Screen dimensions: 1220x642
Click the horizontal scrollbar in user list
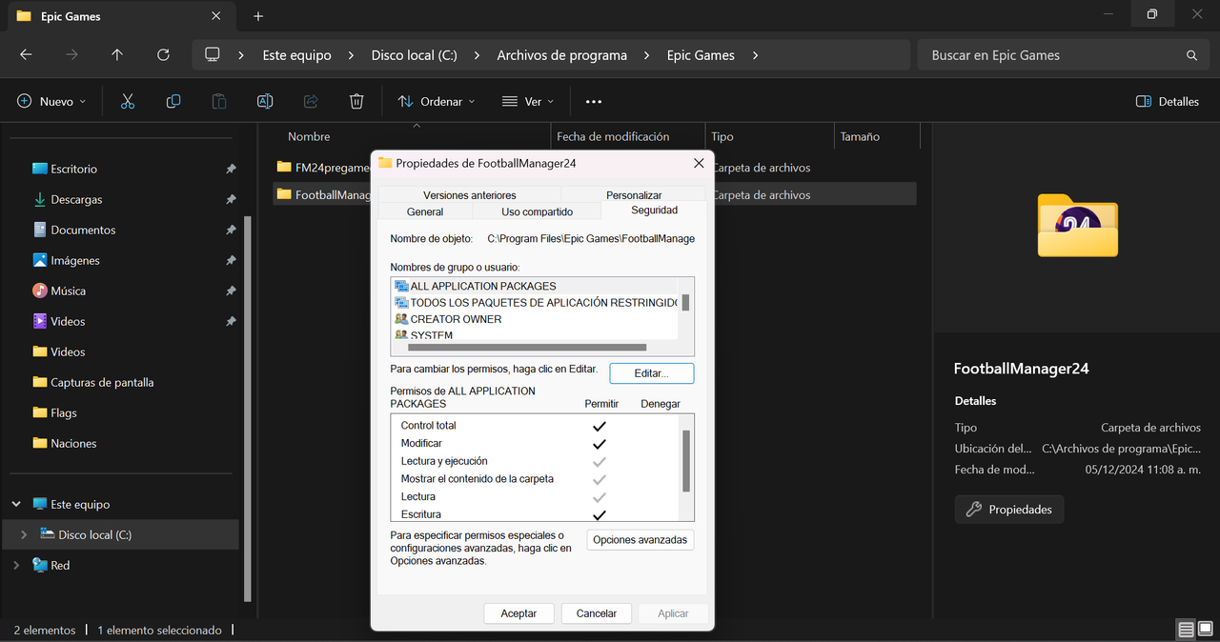click(527, 348)
